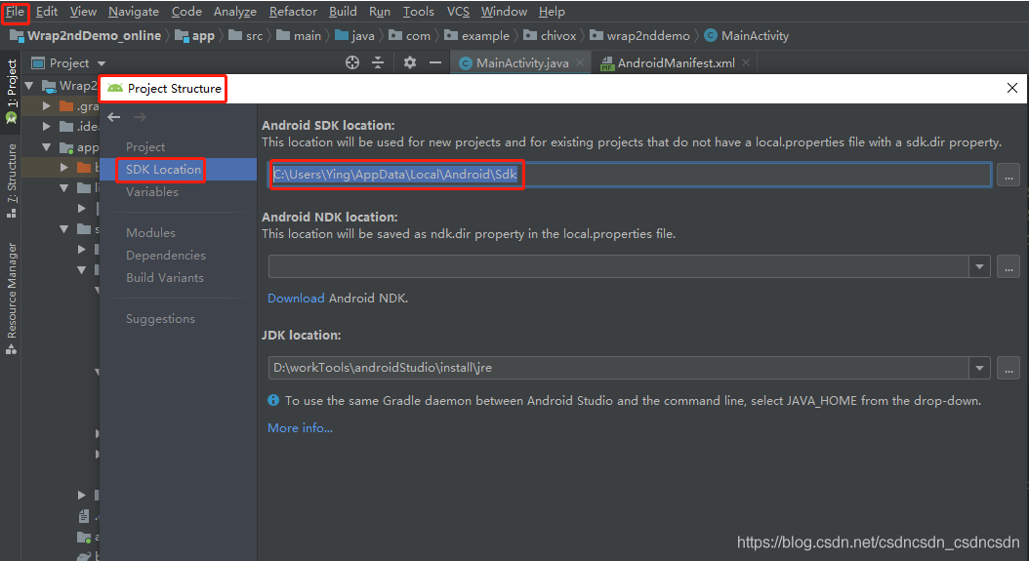Open the Android NDK location dropdown
Viewport: 1029px width, 561px height.
(x=980, y=266)
